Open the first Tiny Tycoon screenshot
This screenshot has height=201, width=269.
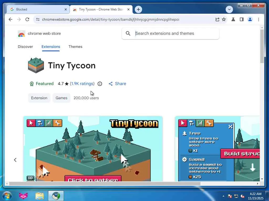[x=93, y=149]
